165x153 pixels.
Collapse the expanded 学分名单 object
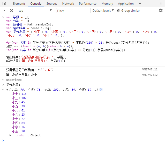tap(7, 90)
